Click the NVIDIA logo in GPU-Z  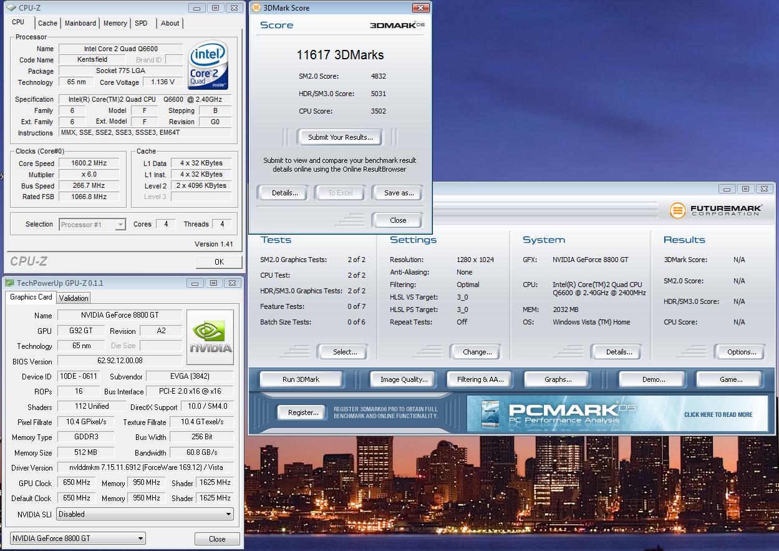210,337
